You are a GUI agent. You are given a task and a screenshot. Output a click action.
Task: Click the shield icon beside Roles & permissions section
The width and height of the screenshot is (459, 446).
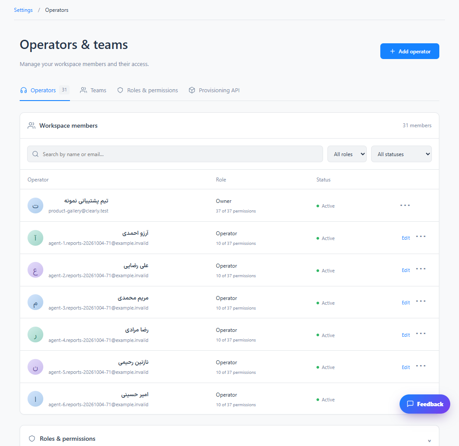pos(32,439)
